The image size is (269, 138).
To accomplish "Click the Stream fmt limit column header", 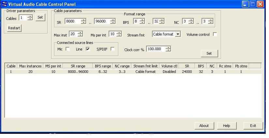I will pos(145,66).
